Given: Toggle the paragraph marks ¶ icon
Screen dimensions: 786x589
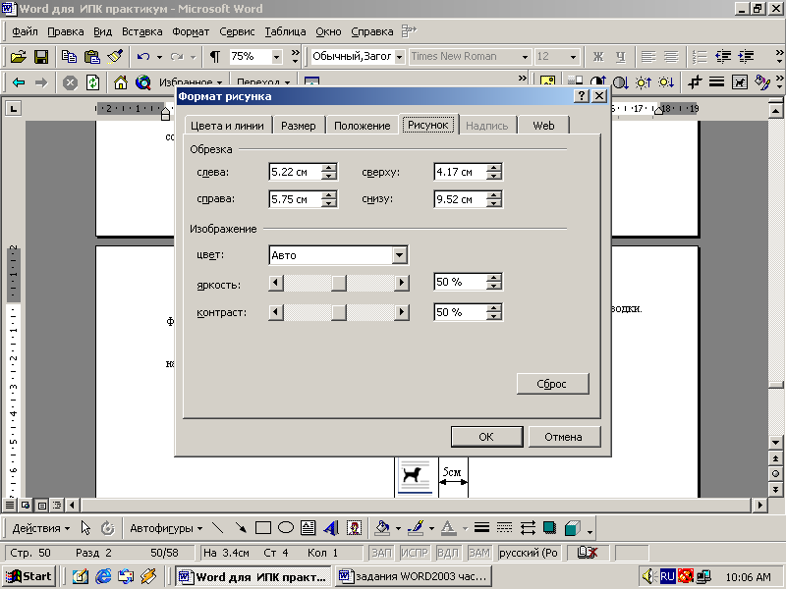Looking at the screenshot, I should coord(214,57).
